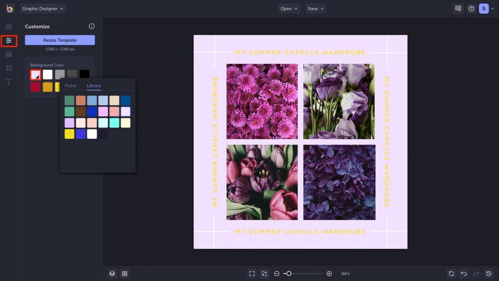Pick the royal blue library swatch

click(91, 111)
